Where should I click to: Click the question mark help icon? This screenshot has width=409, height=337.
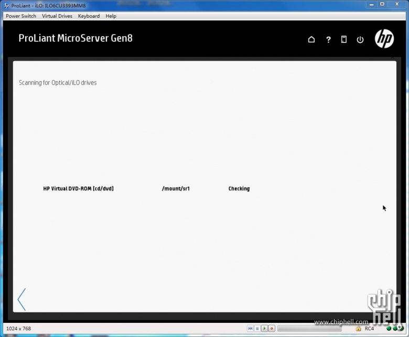[x=328, y=40]
